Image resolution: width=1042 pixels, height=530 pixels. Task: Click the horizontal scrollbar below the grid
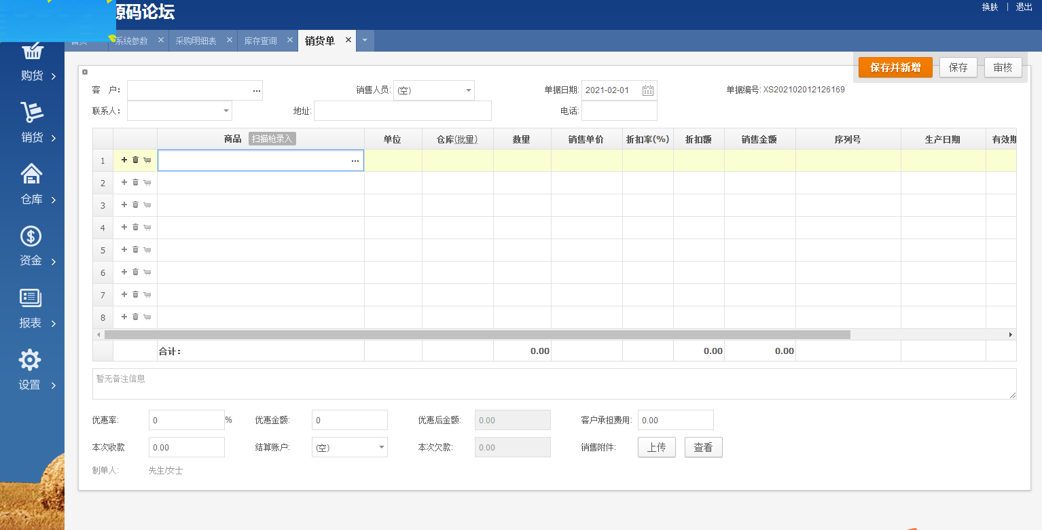coord(475,334)
